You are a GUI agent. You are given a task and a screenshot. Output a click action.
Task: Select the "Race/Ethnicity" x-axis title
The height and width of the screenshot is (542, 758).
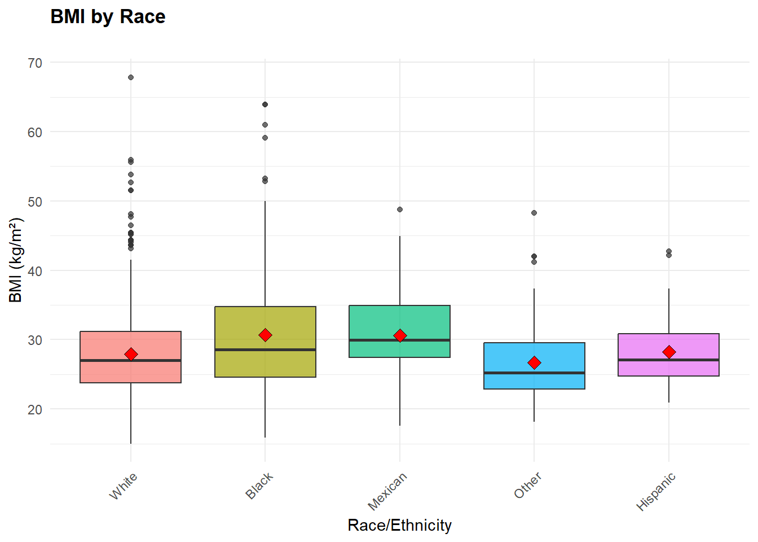coord(399,526)
